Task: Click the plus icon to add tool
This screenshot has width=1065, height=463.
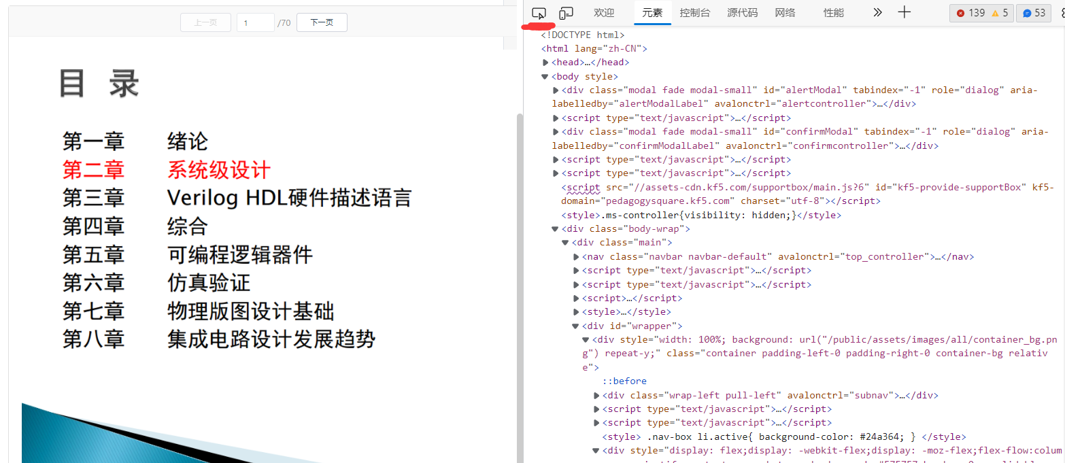Action: 904,12
